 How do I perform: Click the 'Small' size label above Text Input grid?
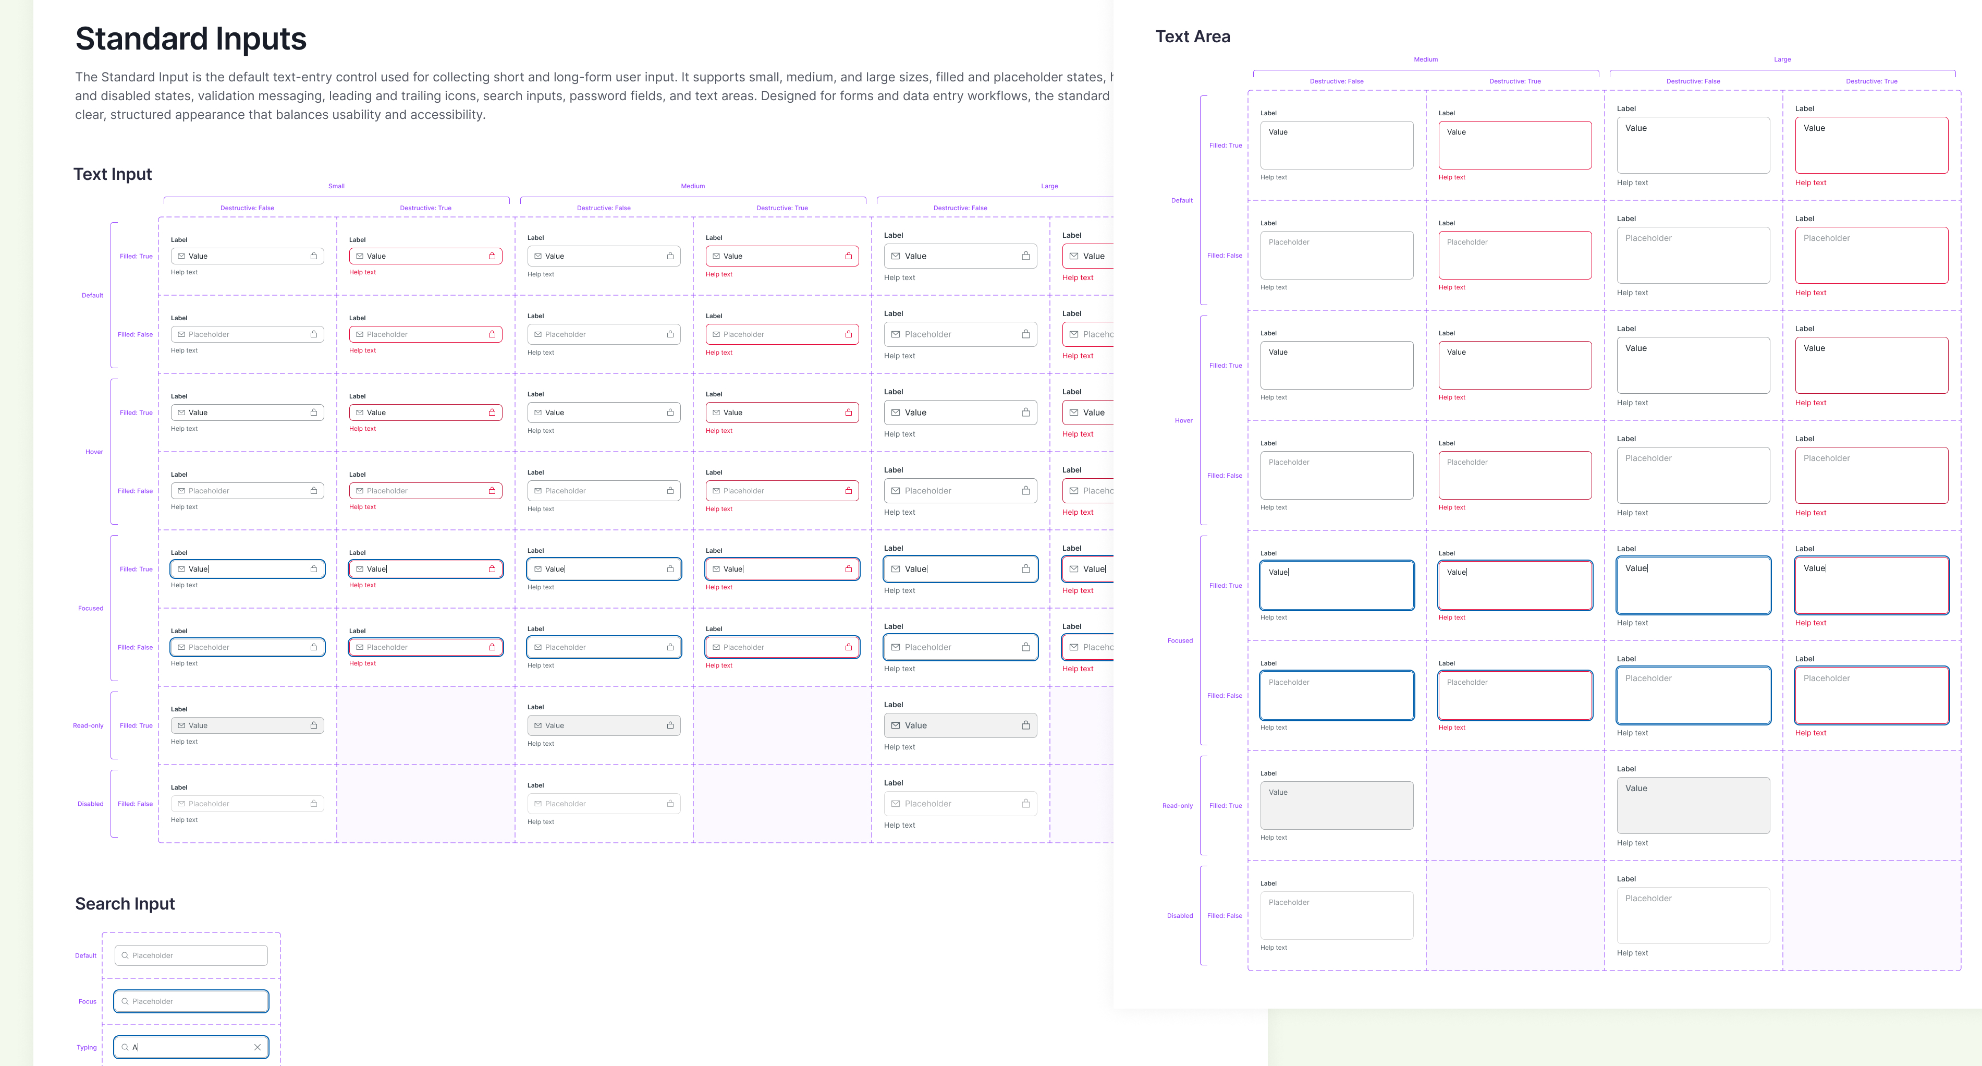tap(336, 186)
